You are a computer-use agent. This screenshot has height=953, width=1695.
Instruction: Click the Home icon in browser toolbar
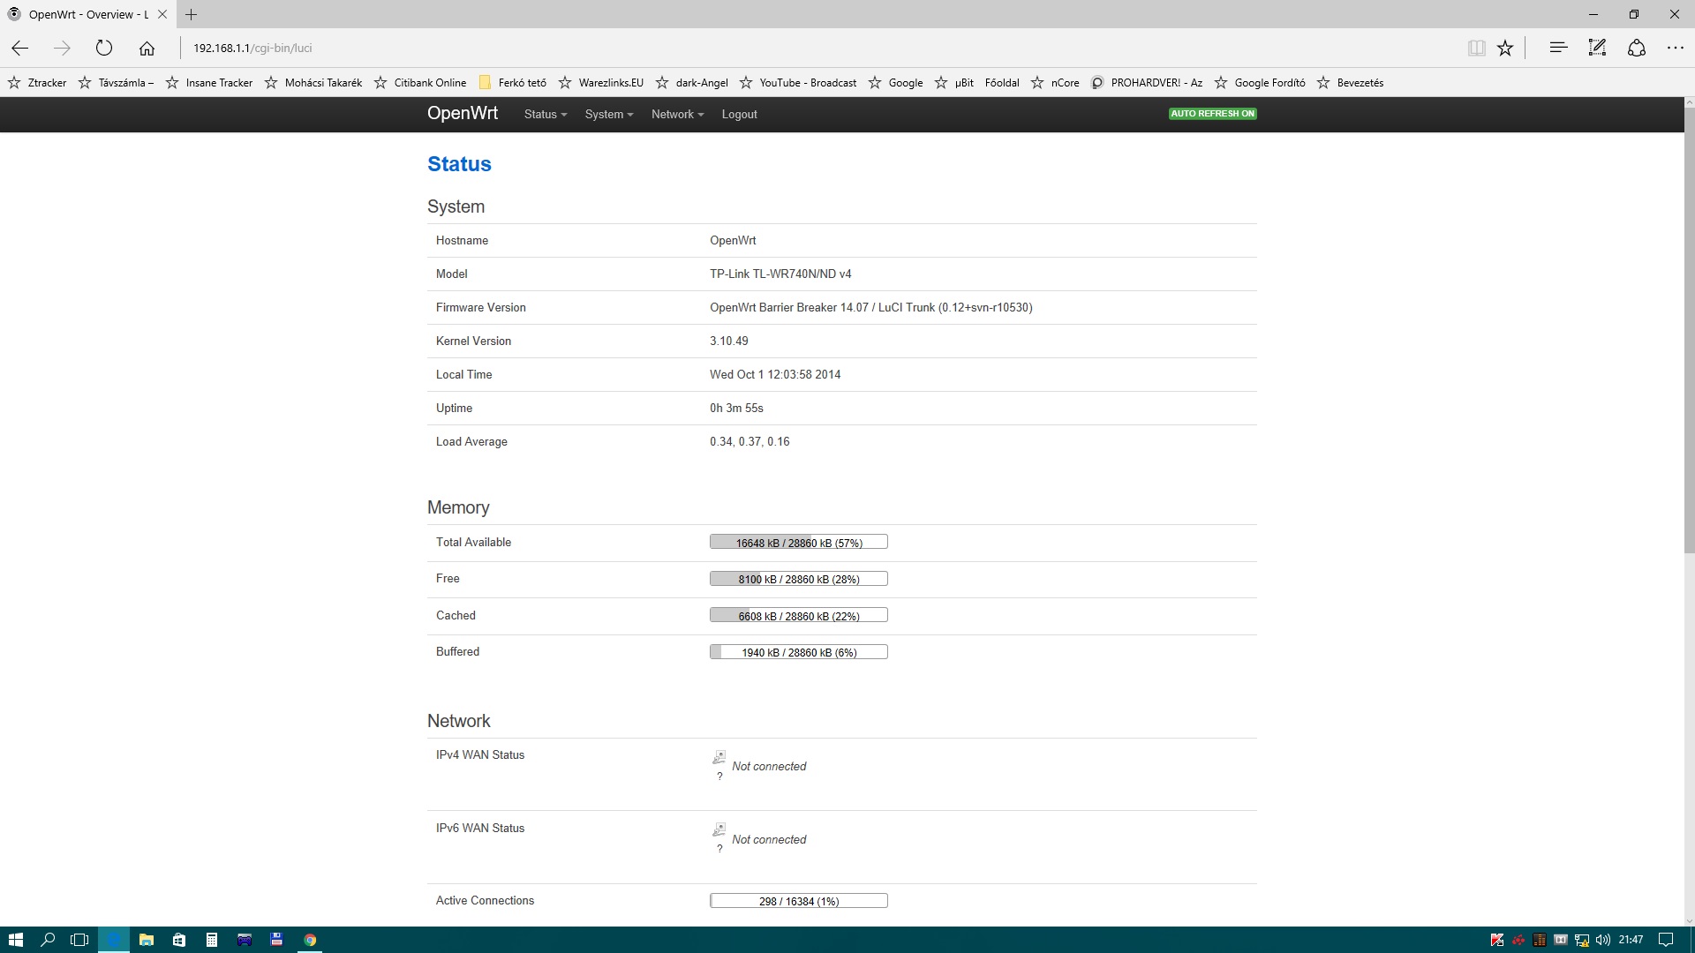point(147,48)
